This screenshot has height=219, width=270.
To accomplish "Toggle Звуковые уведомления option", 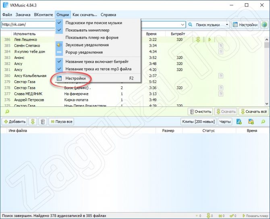I will [x=98, y=45].
